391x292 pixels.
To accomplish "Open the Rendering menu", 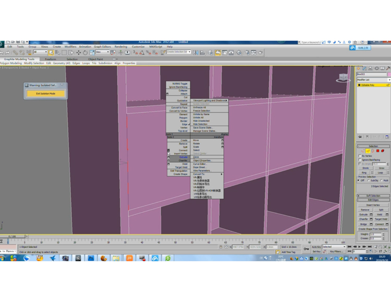I will pyautogui.click(x=121, y=46).
